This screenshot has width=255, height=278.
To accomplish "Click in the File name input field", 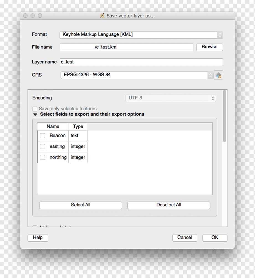I will (x=126, y=47).
